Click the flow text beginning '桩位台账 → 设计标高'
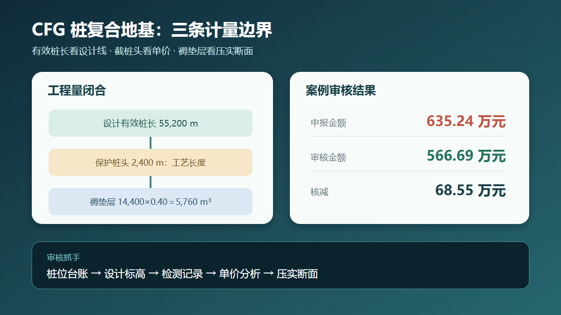Image resolution: width=561 pixels, height=315 pixels. point(182,274)
